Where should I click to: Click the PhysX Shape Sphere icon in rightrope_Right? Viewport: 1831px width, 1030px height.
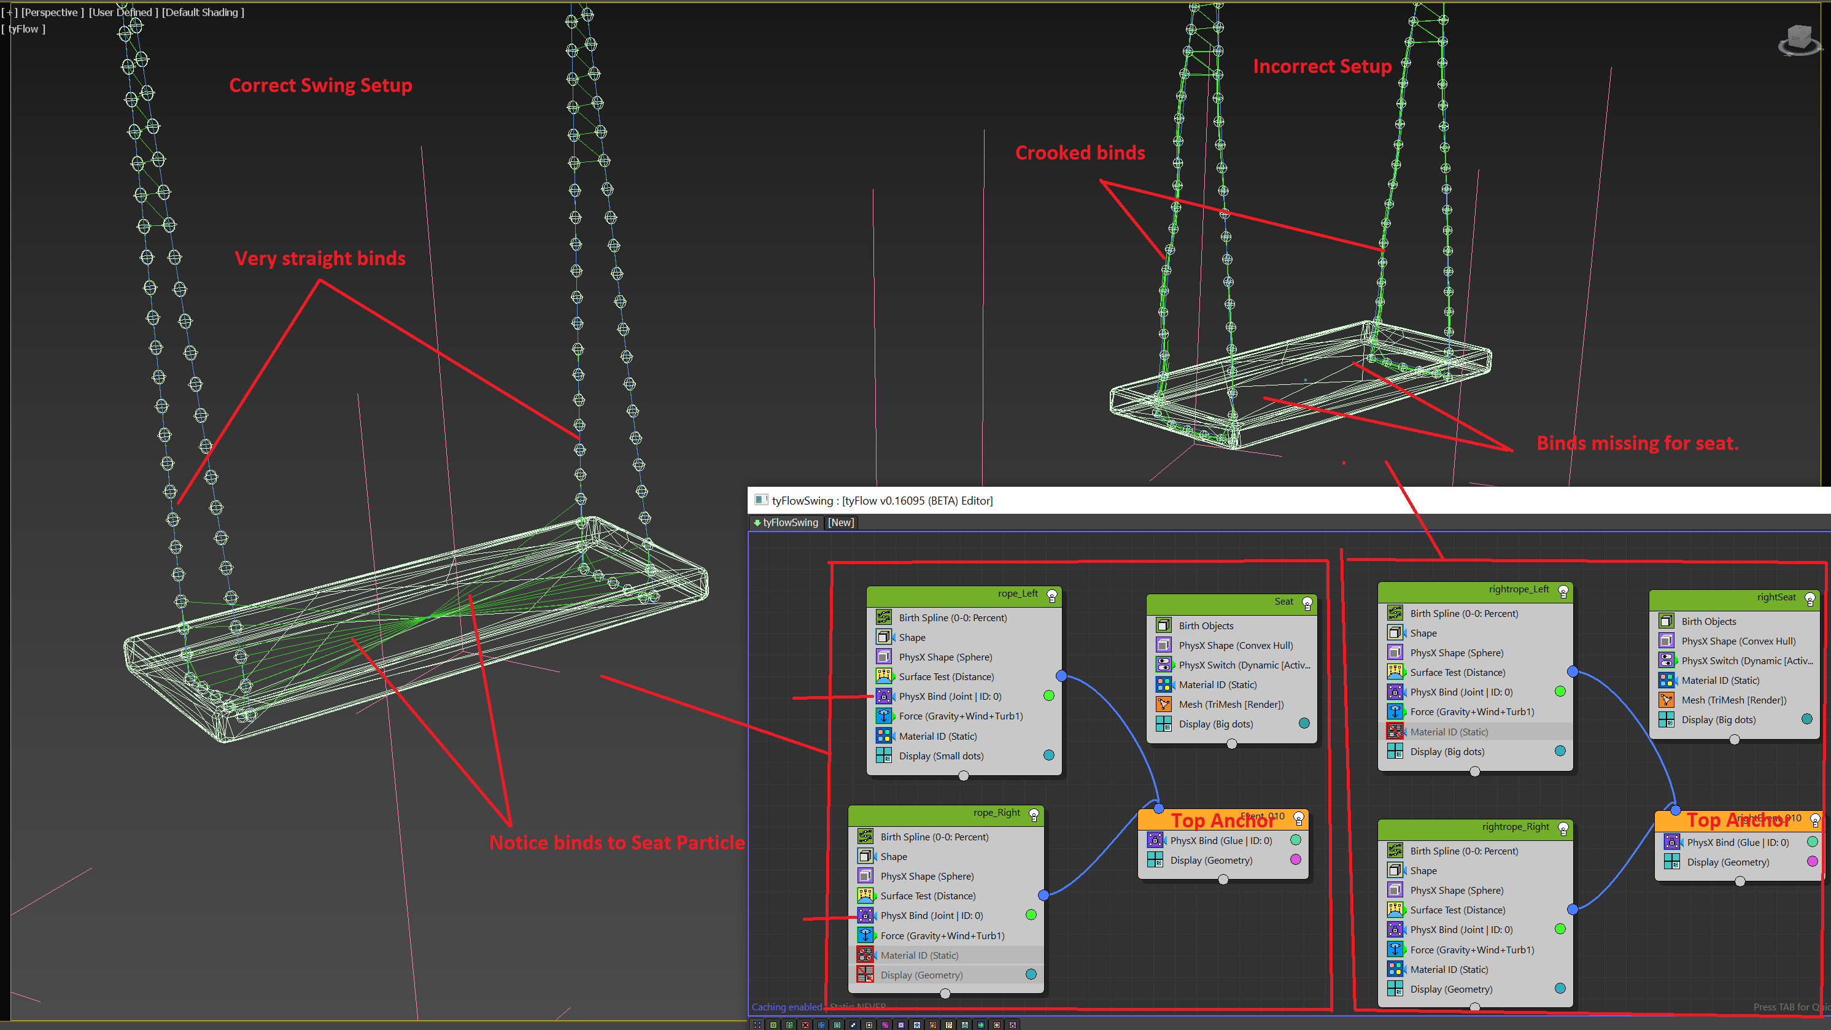pos(1395,890)
